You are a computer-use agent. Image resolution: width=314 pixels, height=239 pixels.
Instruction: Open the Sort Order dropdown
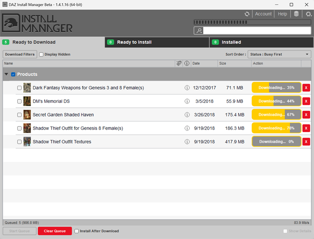click(x=279, y=54)
